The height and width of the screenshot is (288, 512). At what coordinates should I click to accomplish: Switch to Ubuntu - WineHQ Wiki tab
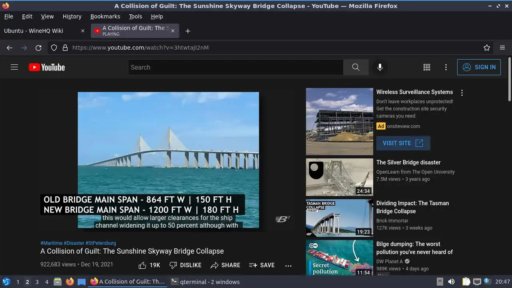pyautogui.click(x=45, y=31)
